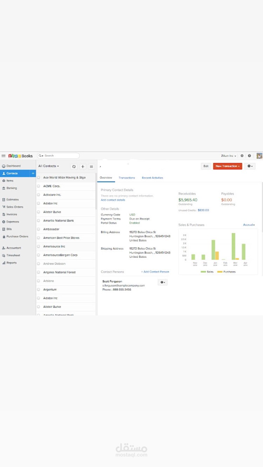Image resolution: width=263 pixels, height=467 pixels.
Task: Open the $830.00 unused credits link
Action: click(203, 210)
